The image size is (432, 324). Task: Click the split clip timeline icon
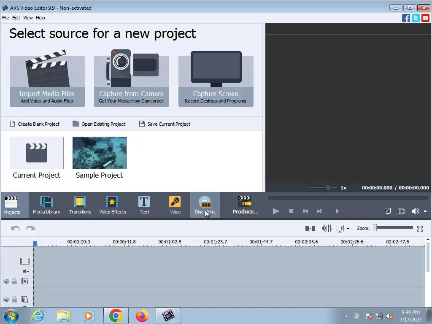[x=310, y=228]
